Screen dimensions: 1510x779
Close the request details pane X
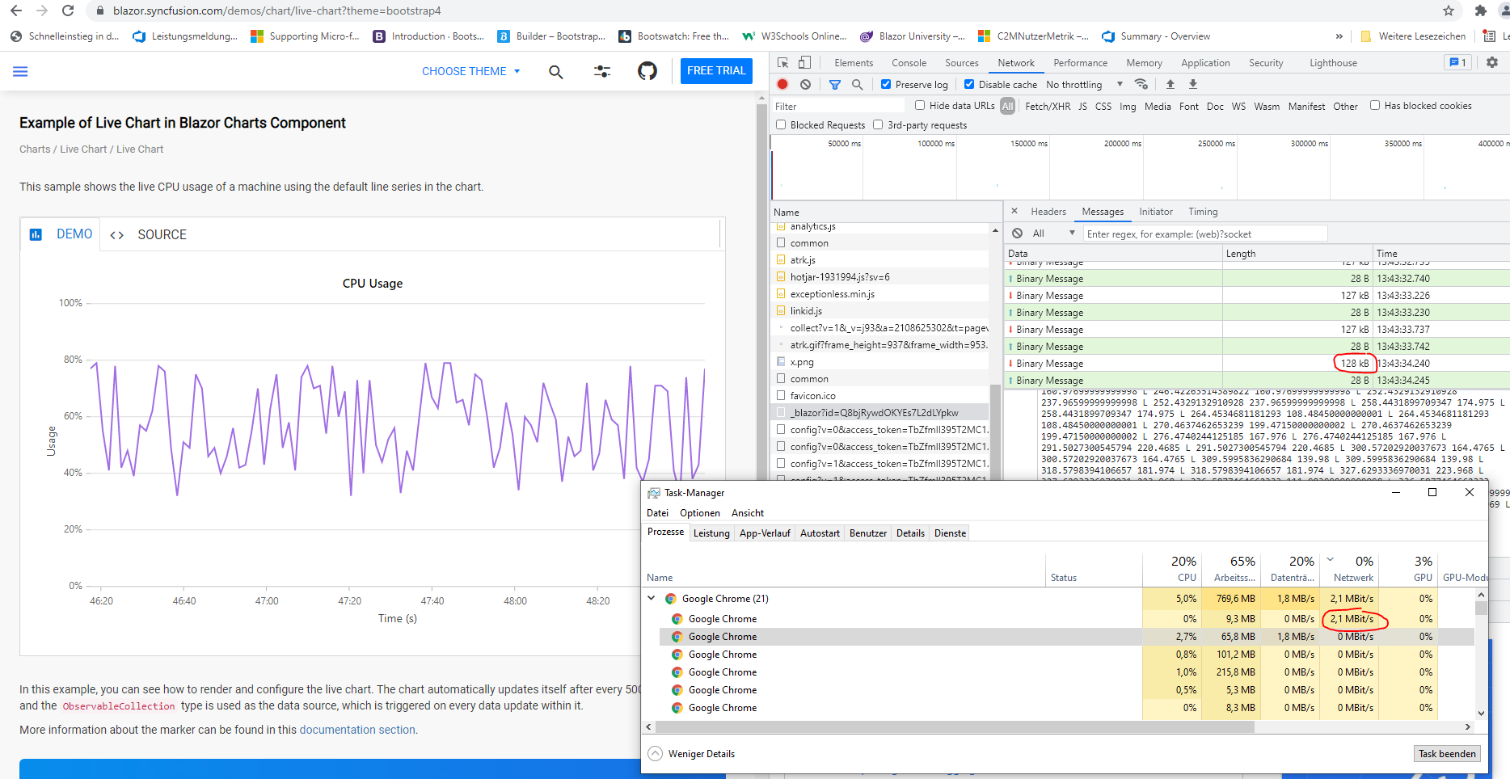[1014, 211]
